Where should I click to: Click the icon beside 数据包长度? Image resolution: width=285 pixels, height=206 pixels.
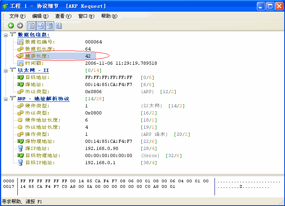point(20,49)
